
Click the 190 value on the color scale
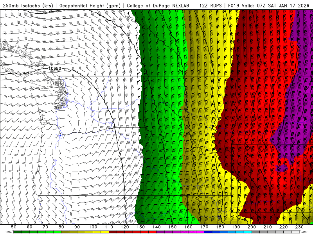(236, 227)
